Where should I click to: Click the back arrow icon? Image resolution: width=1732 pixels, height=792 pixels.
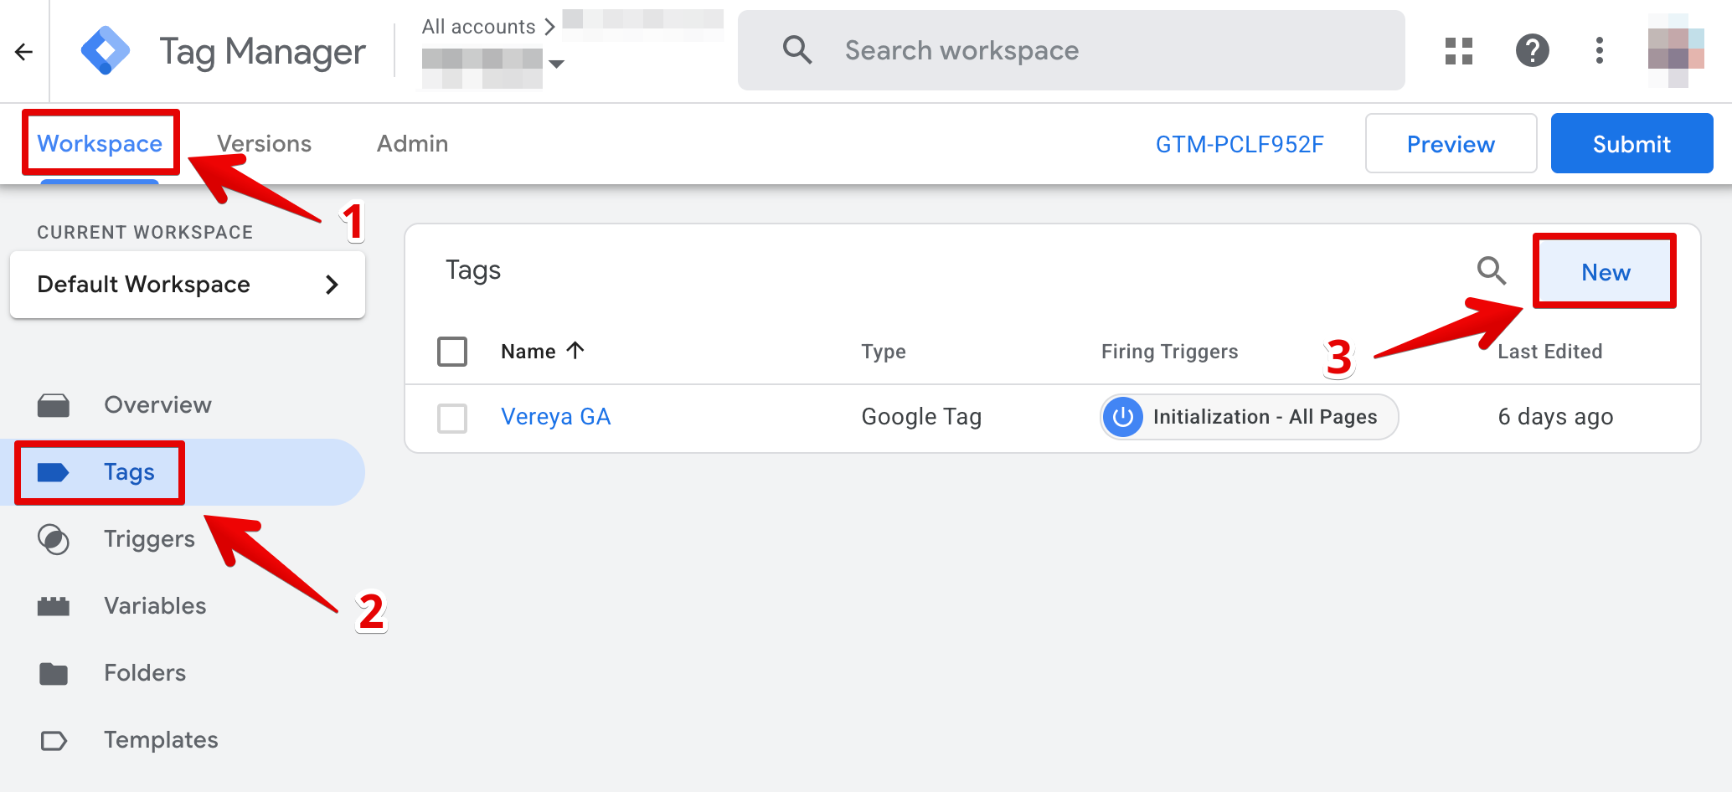(23, 52)
